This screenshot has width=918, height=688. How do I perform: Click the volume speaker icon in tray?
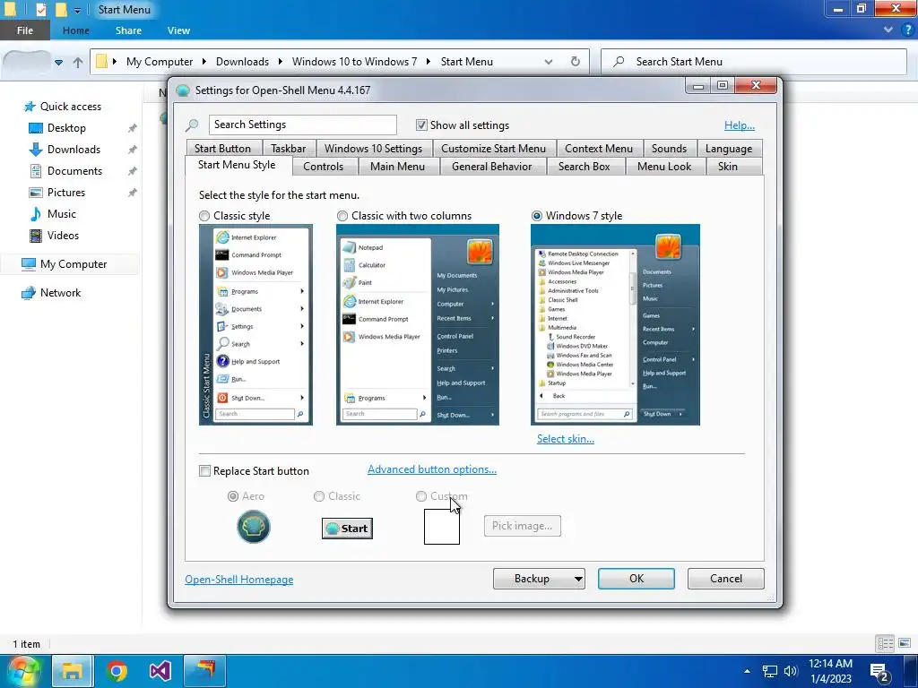791,671
